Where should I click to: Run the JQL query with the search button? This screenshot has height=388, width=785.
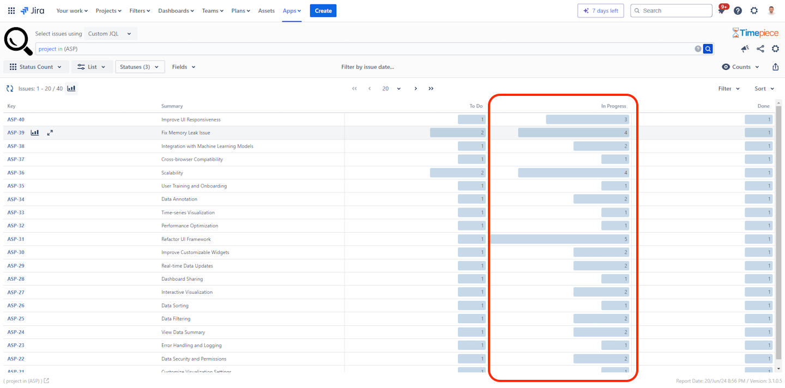coord(708,48)
